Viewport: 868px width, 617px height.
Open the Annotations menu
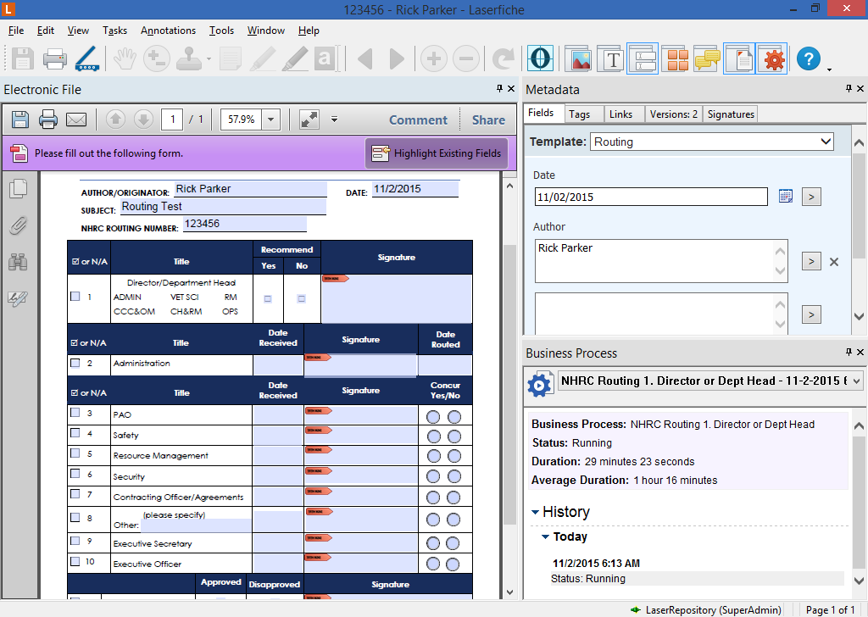pyautogui.click(x=169, y=31)
